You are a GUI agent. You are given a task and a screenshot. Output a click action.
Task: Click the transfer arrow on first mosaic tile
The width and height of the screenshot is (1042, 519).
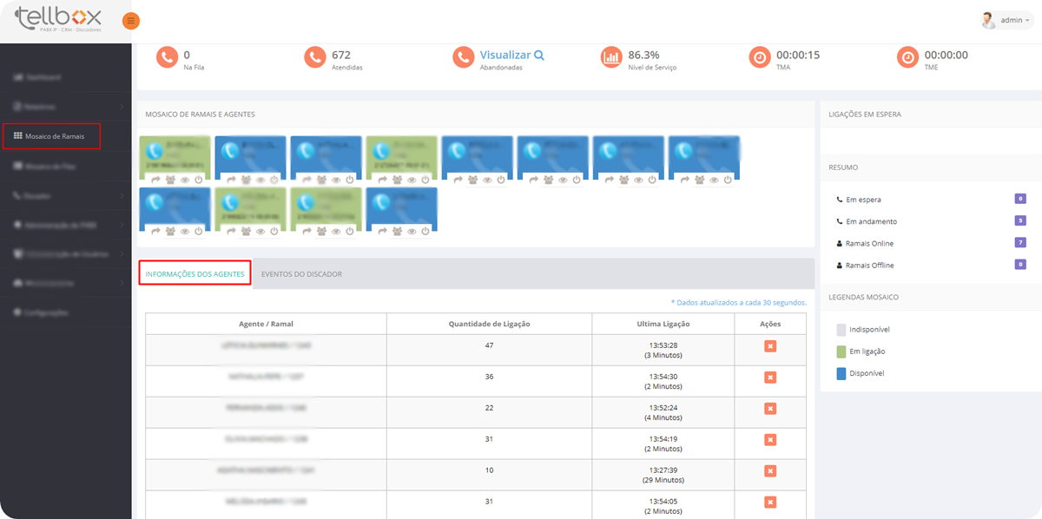(x=156, y=180)
